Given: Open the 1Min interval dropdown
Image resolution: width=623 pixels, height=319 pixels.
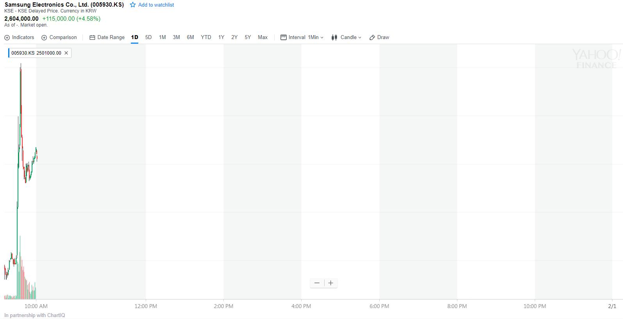Looking at the screenshot, I should pos(316,37).
